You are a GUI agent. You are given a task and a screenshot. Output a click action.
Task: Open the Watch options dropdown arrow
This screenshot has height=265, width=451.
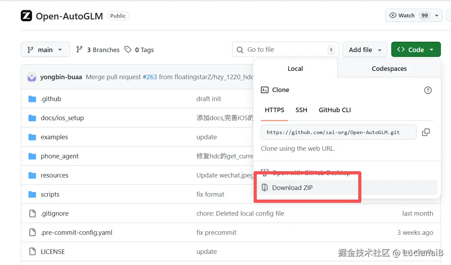(437, 16)
